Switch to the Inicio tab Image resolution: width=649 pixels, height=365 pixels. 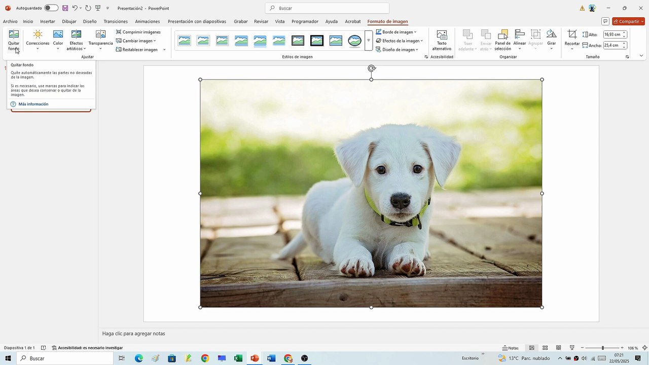pos(28,21)
